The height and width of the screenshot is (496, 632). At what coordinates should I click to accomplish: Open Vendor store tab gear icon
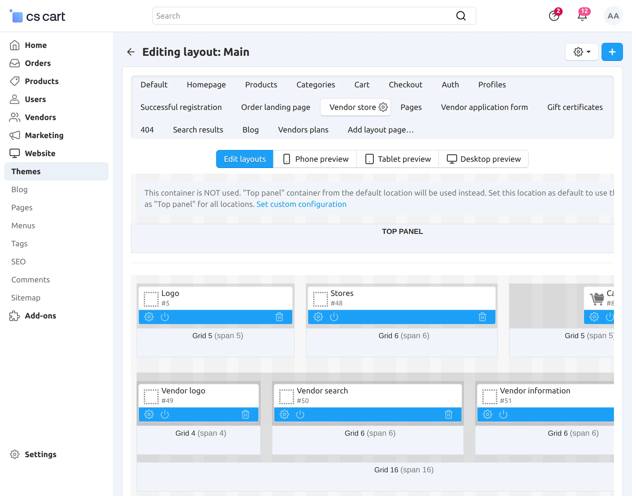pyautogui.click(x=383, y=107)
